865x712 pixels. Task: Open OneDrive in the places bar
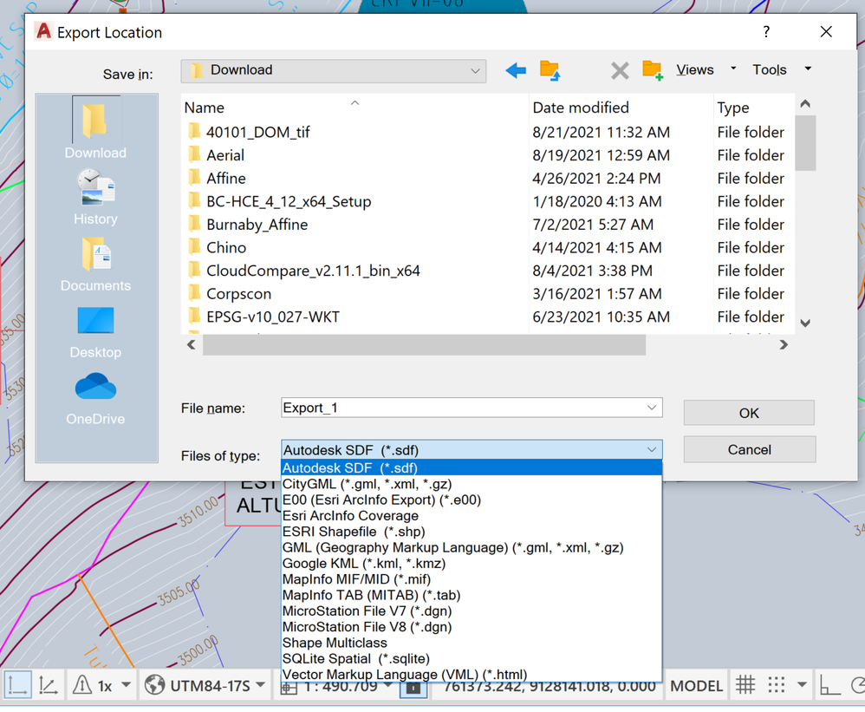coord(95,399)
